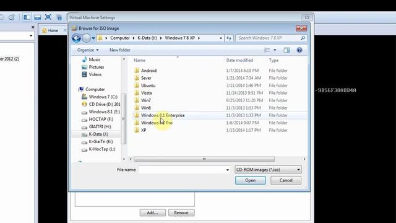Viewport: 396px width, 223px height.
Task: Select the XP folder icon
Action: coord(137,130)
